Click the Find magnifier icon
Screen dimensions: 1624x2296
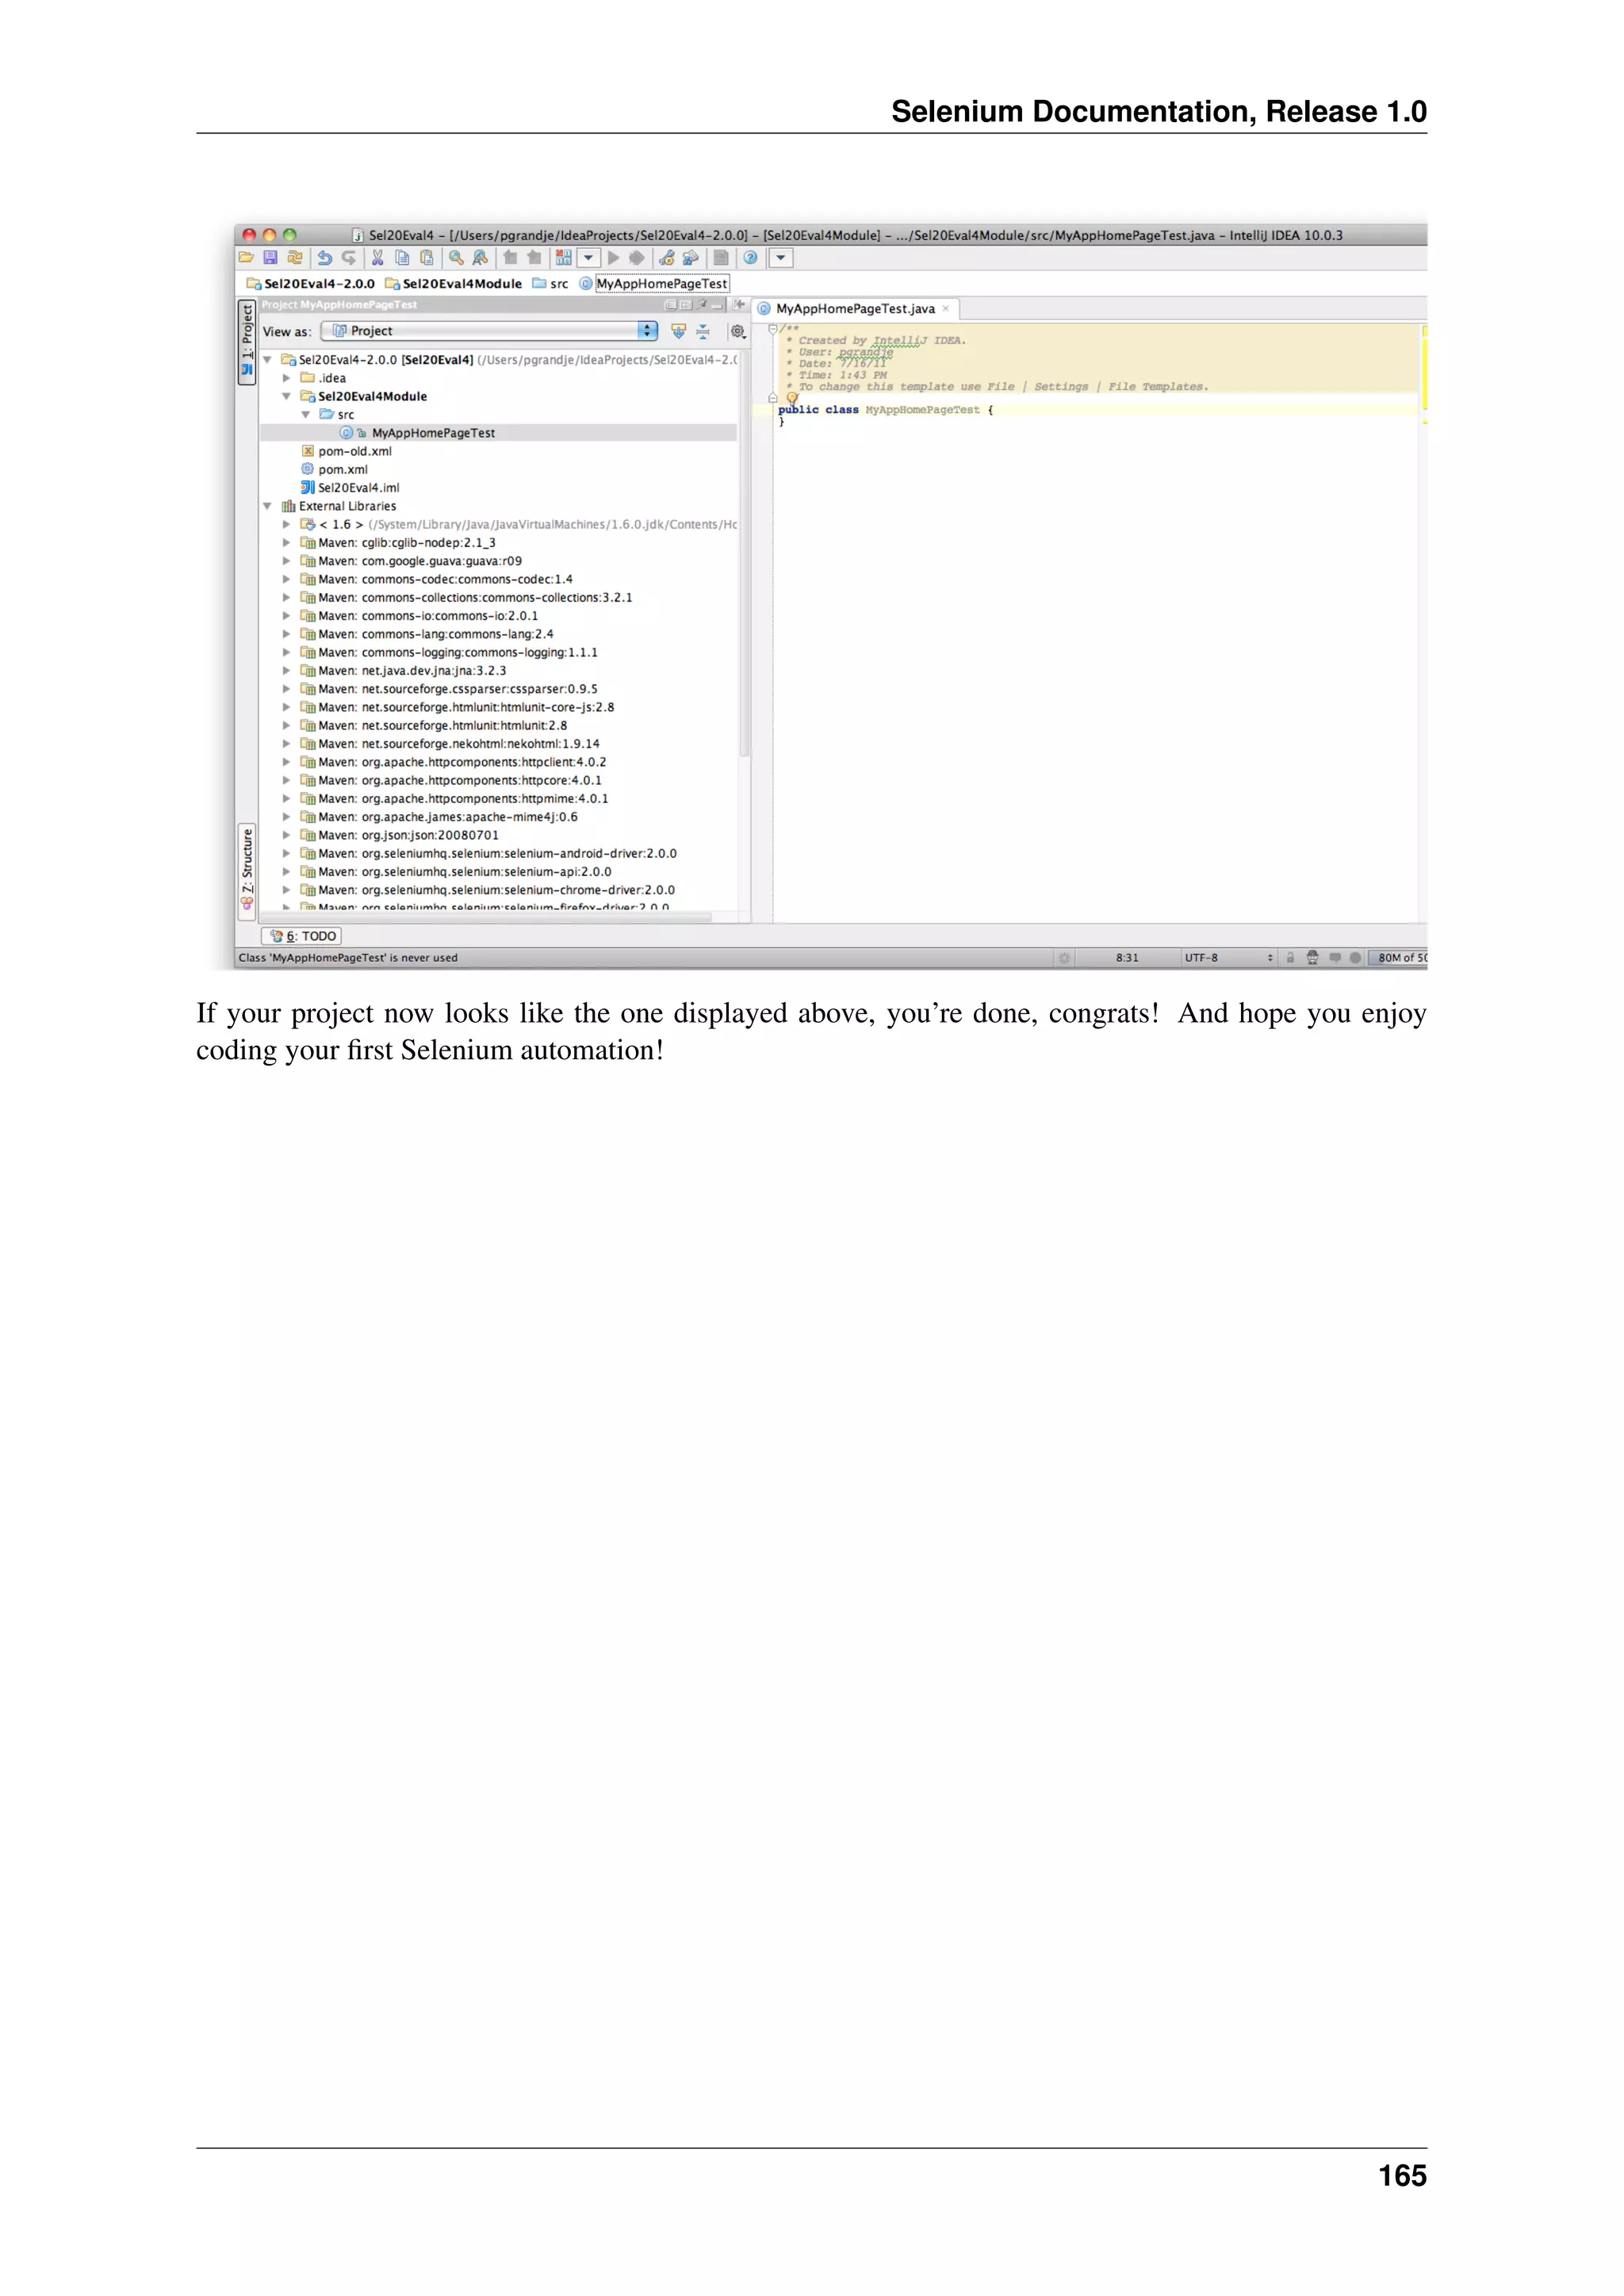click(x=456, y=258)
